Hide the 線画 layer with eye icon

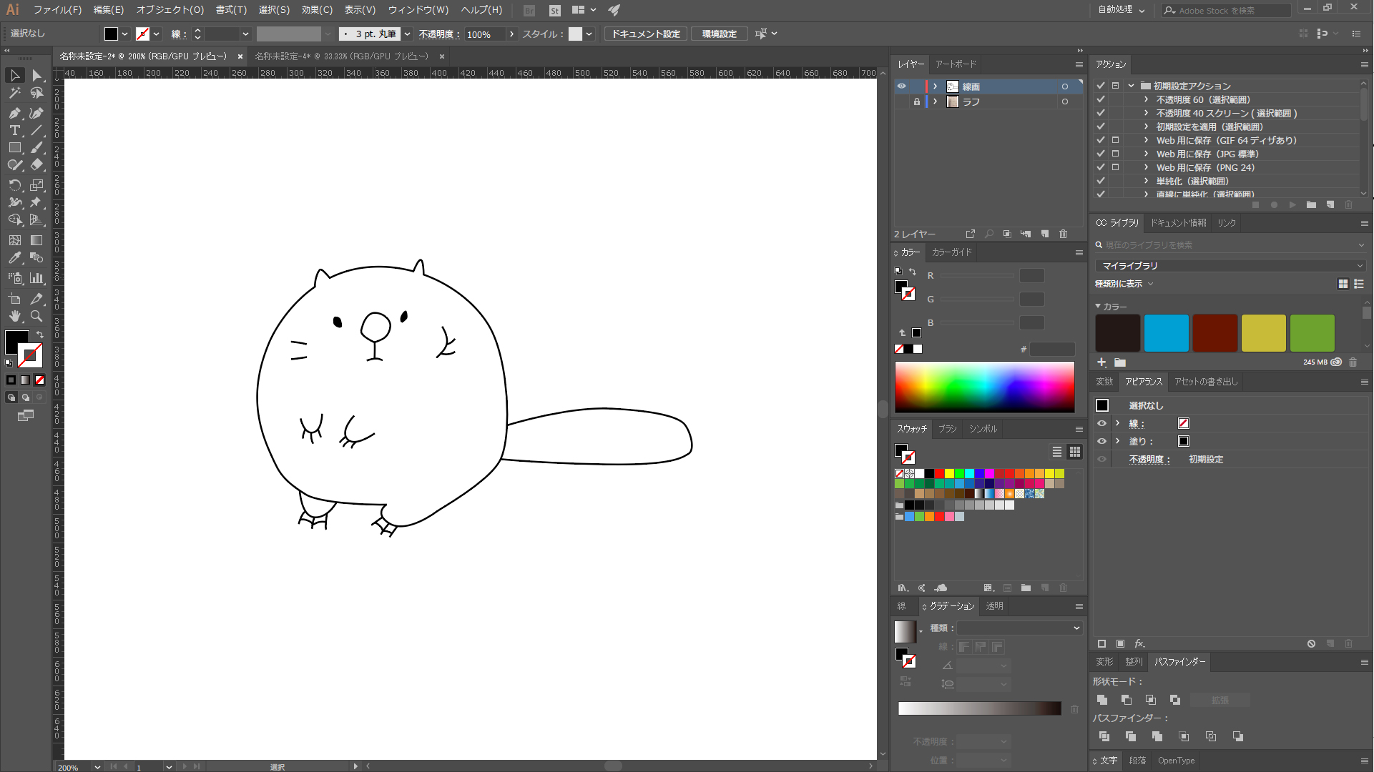click(x=901, y=86)
